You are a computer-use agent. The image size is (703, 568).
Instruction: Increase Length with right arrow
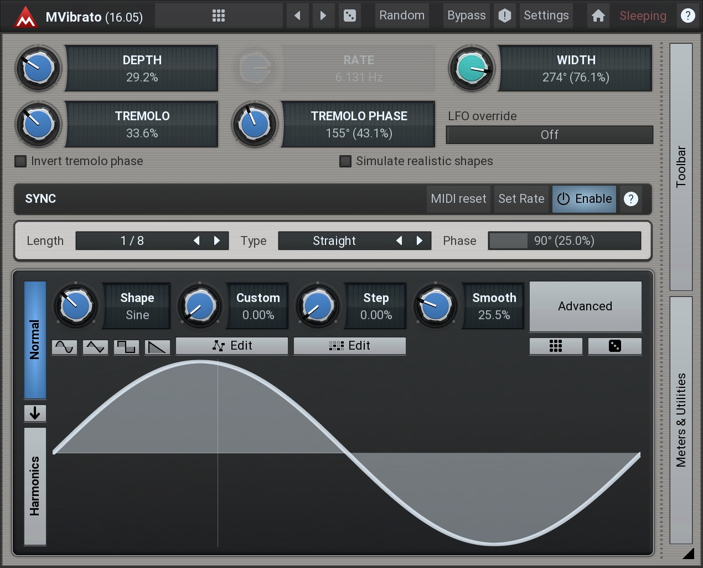[217, 240]
